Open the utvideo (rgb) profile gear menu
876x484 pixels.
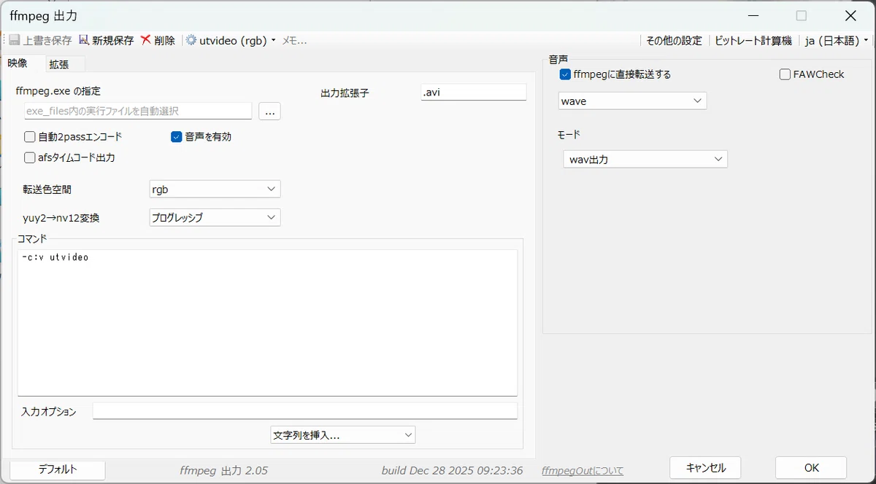[x=231, y=41]
